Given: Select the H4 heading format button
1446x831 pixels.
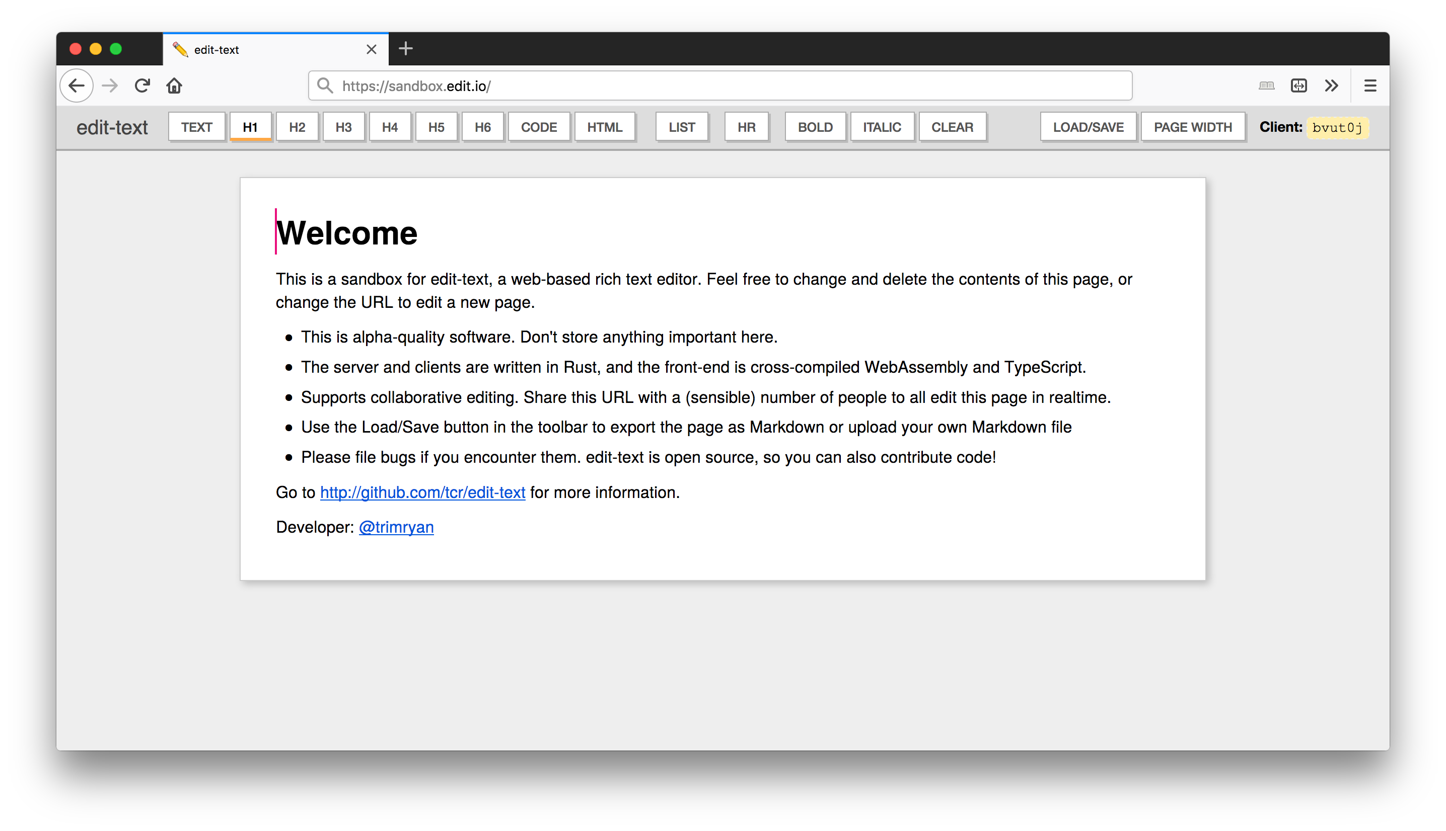Looking at the screenshot, I should pos(388,127).
